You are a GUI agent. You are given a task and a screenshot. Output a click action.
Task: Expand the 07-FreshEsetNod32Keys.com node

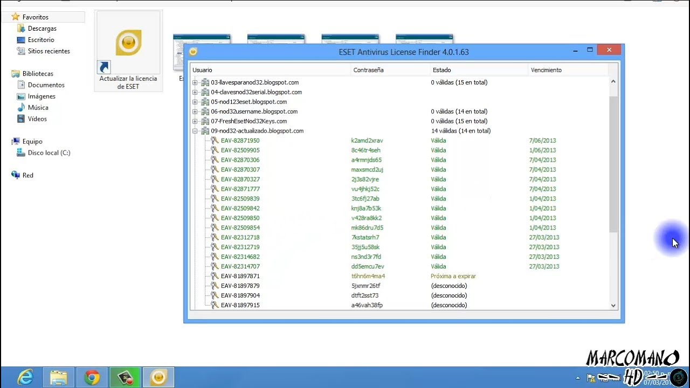coord(195,121)
